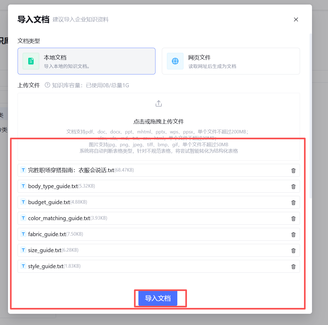Delete the style_guide.txt file
The image size is (328, 325).
(x=293, y=267)
